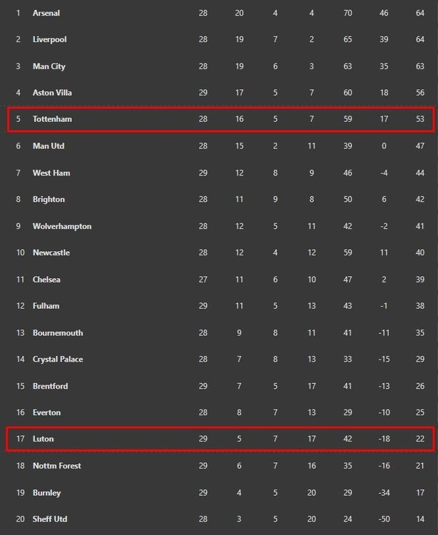Select Everton in the standings
Viewport: 438px width, 535px height.
tap(46, 412)
